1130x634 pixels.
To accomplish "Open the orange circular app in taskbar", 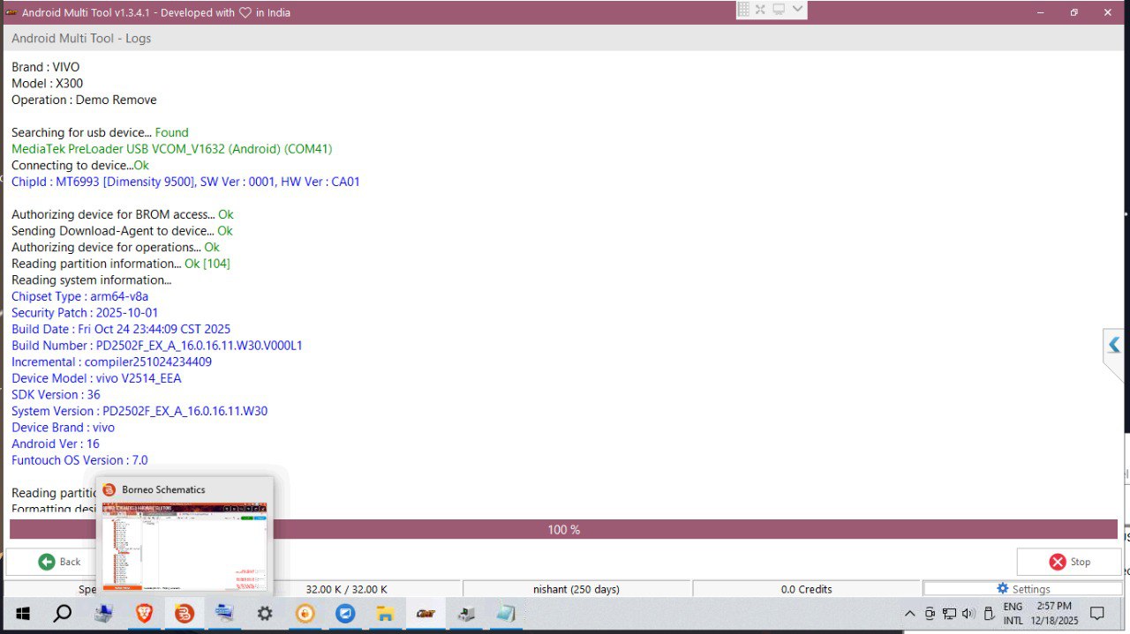I will coord(305,613).
